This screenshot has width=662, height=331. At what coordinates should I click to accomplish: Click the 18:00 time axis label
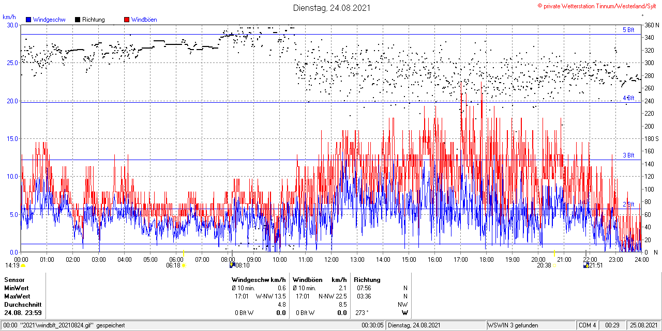click(487, 259)
